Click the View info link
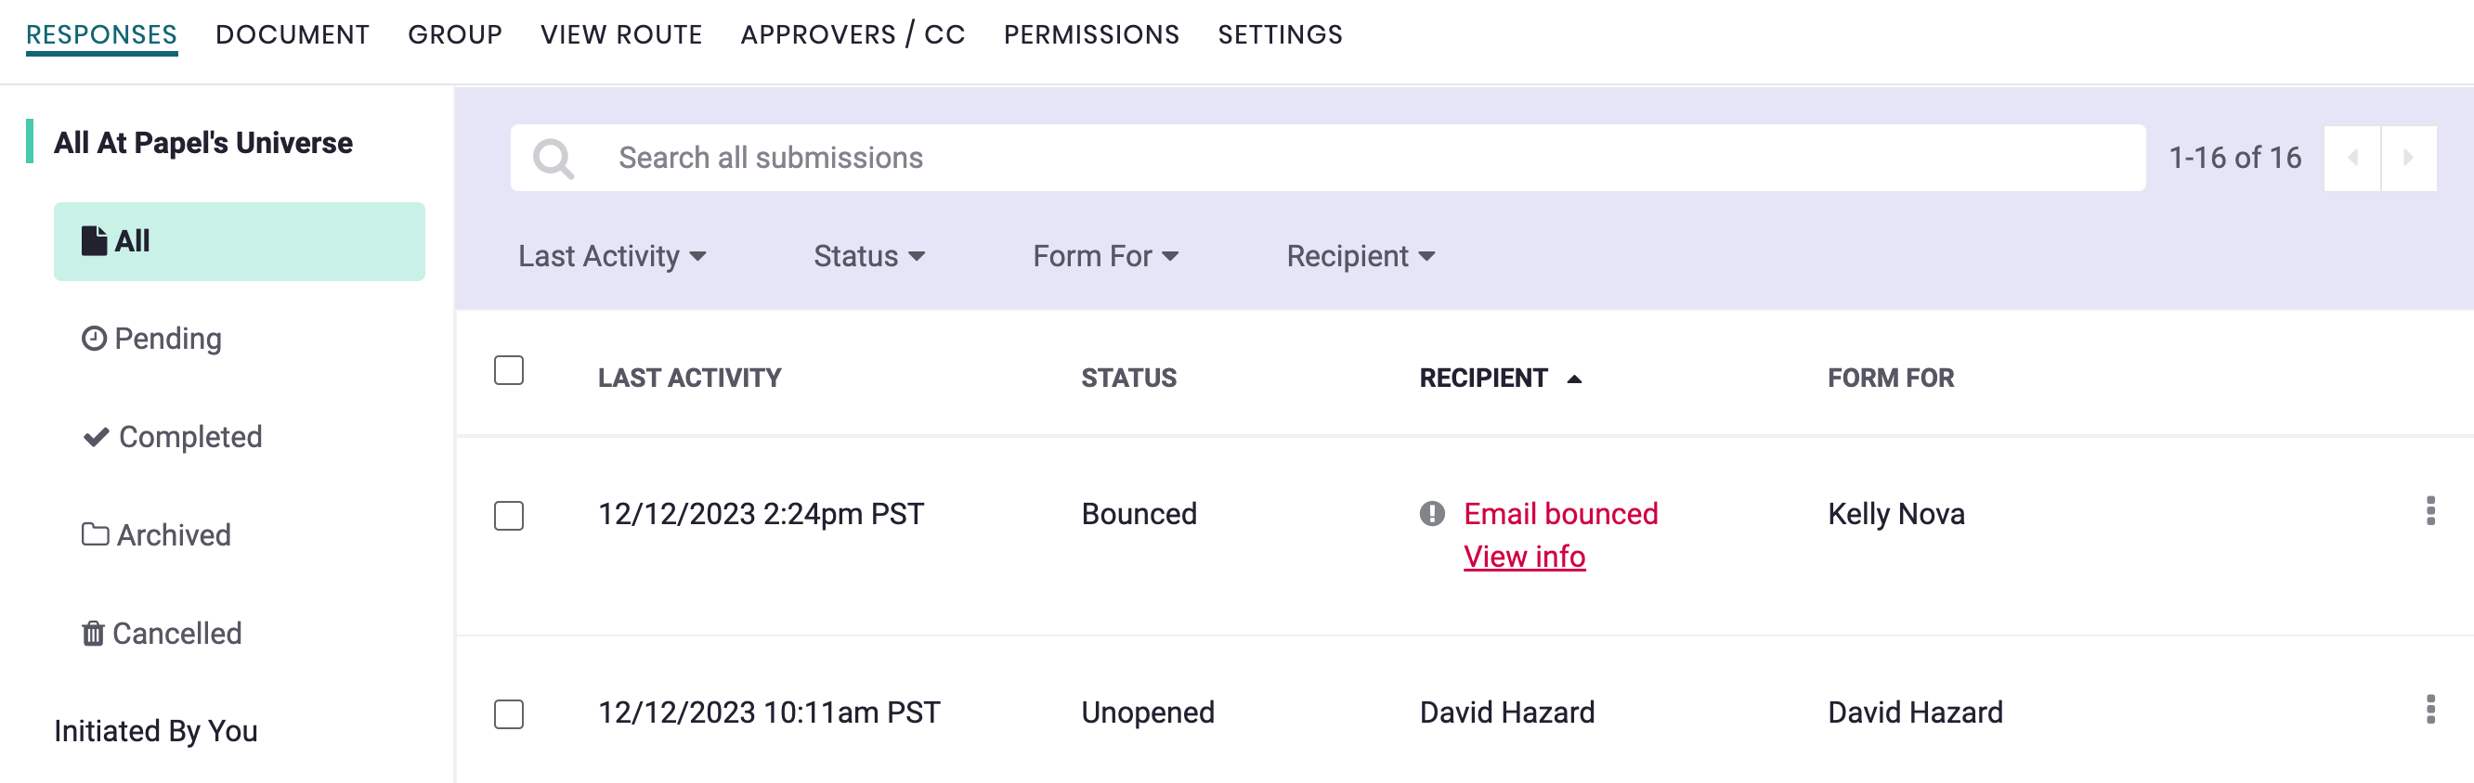Viewport: 2474px width, 783px height. [1524, 558]
